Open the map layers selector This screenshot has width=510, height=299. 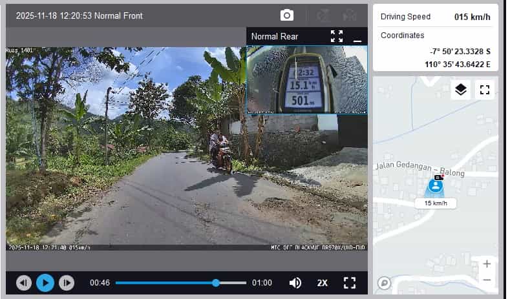tap(460, 90)
